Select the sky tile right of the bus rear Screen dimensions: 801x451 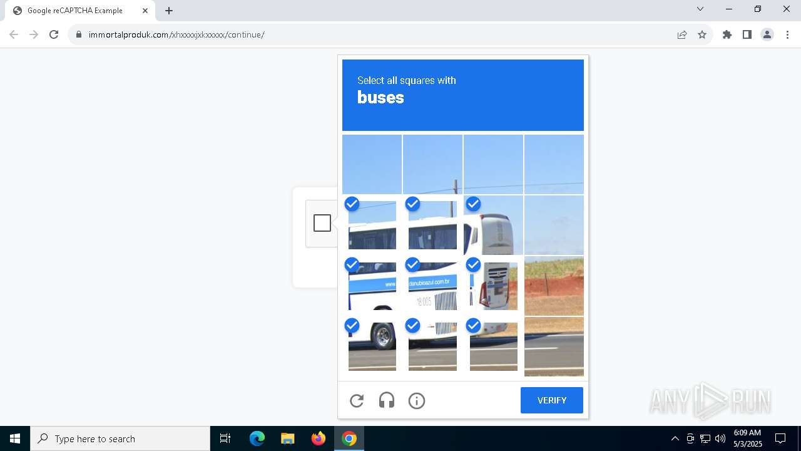click(554, 225)
